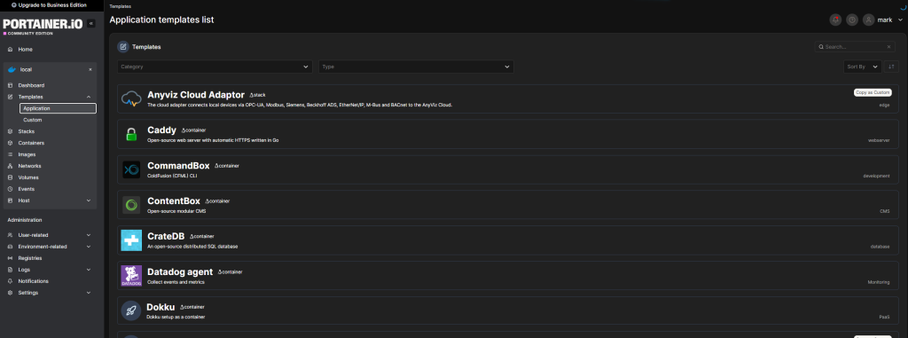Click the webserver tag on Caddy row
908x338 pixels.
coord(879,140)
